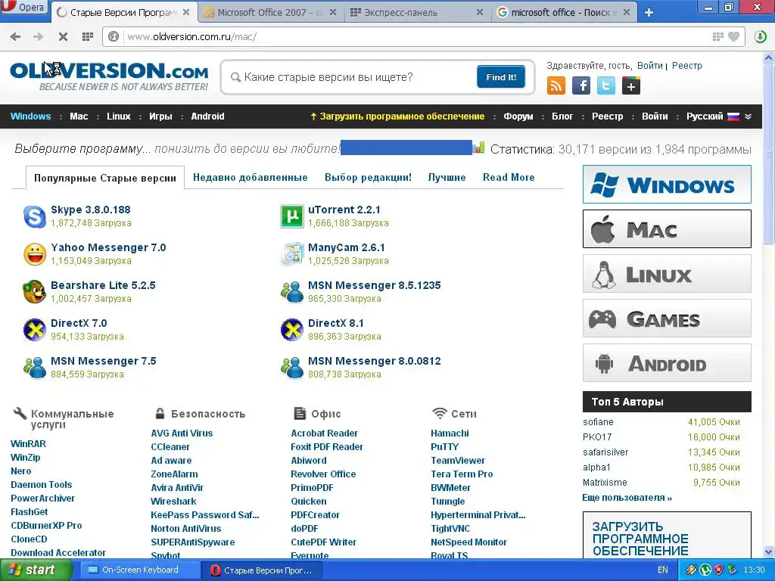Click the Mac platform banner button
This screenshot has width=775, height=581.
[667, 228]
